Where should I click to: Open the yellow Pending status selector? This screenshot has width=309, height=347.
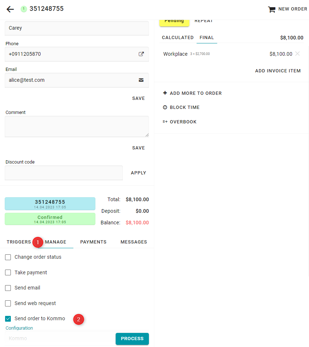click(174, 21)
